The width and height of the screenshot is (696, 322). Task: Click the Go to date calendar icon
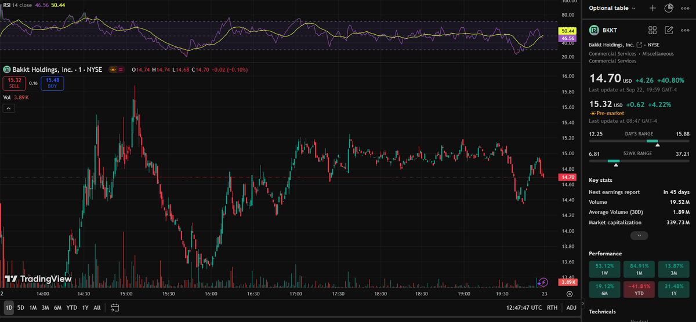point(115,308)
